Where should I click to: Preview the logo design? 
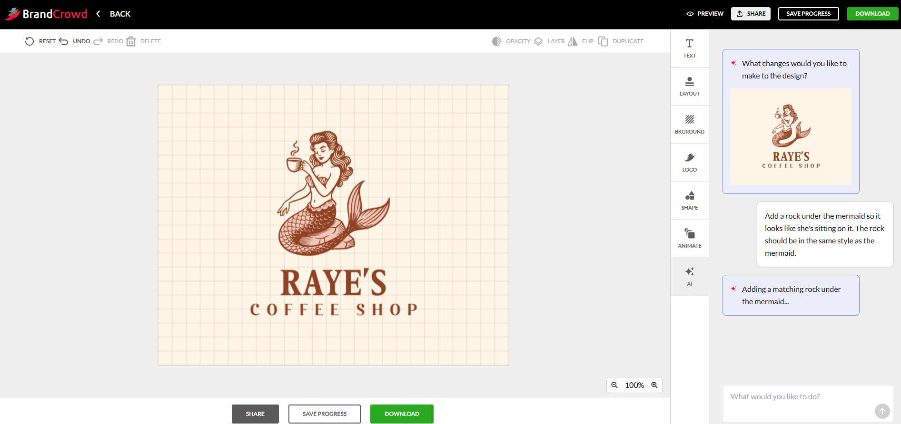[705, 14]
